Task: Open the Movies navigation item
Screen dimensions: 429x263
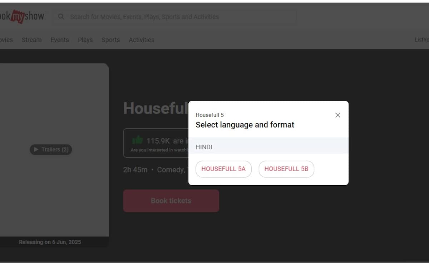Action: click(x=6, y=40)
